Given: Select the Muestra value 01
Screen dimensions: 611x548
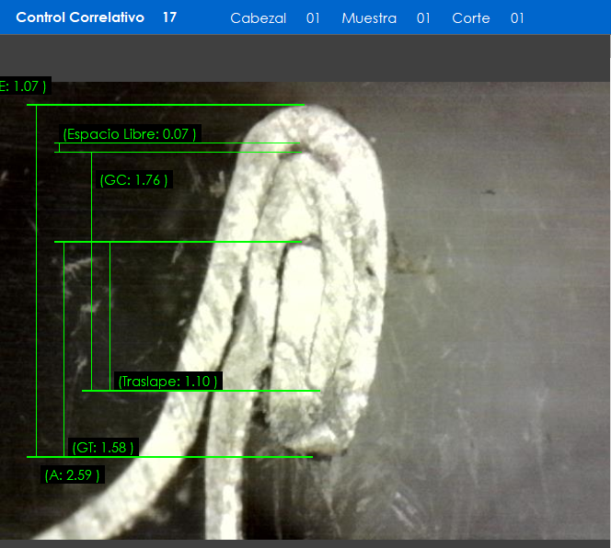Looking at the screenshot, I should pyautogui.click(x=423, y=18).
